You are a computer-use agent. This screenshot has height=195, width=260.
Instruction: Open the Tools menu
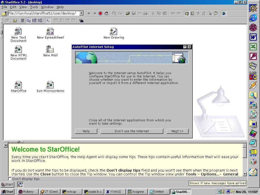[34, 7]
